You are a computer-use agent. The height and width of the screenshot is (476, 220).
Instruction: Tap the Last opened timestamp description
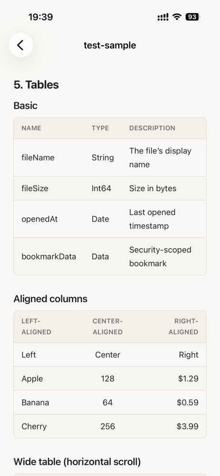pyautogui.click(x=152, y=219)
